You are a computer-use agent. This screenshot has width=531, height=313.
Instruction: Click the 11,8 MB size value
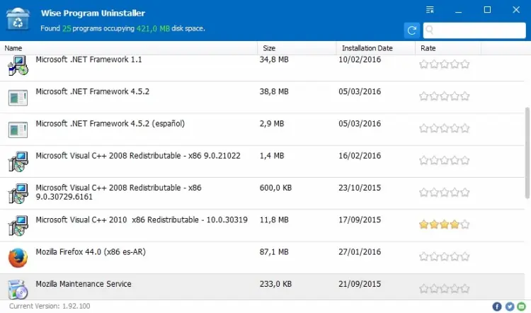(x=274, y=220)
